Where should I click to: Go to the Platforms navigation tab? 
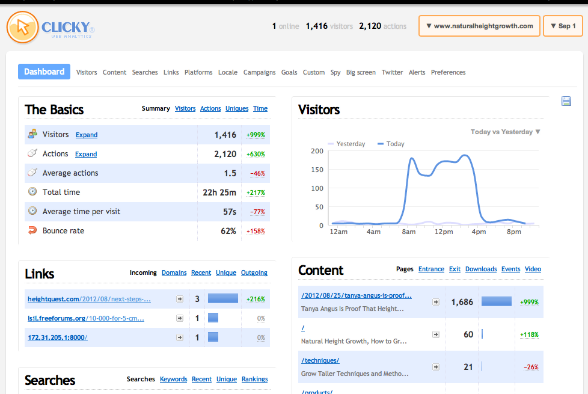[x=198, y=72]
